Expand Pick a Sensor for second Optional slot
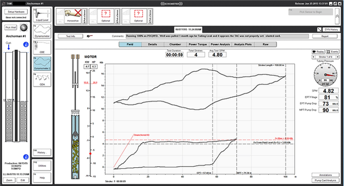 tap(150, 16)
